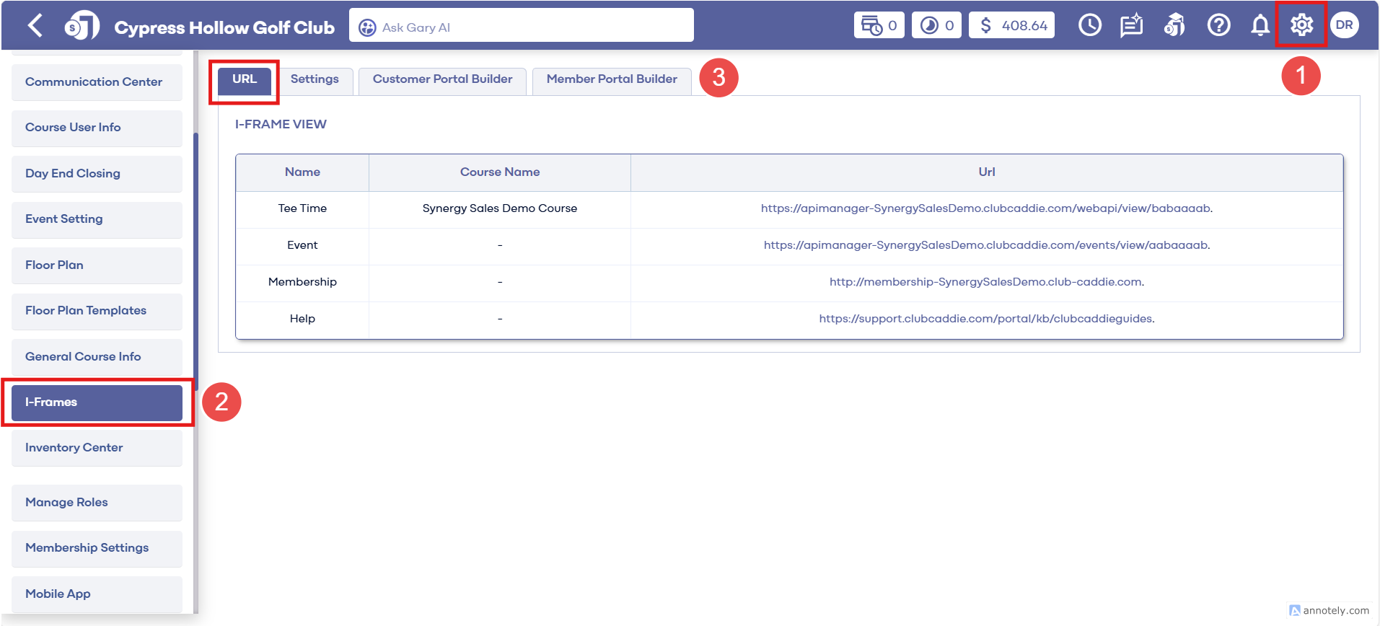Click the notes sparkle icon
The height and width of the screenshot is (626, 1380).
(1131, 25)
